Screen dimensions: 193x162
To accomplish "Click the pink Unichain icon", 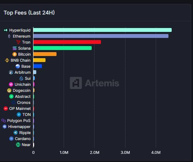I will click(11, 84).
